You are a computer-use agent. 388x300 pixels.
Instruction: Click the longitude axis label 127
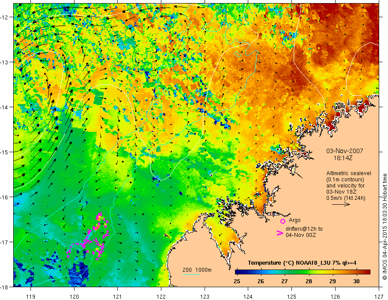tap(379, 296)
